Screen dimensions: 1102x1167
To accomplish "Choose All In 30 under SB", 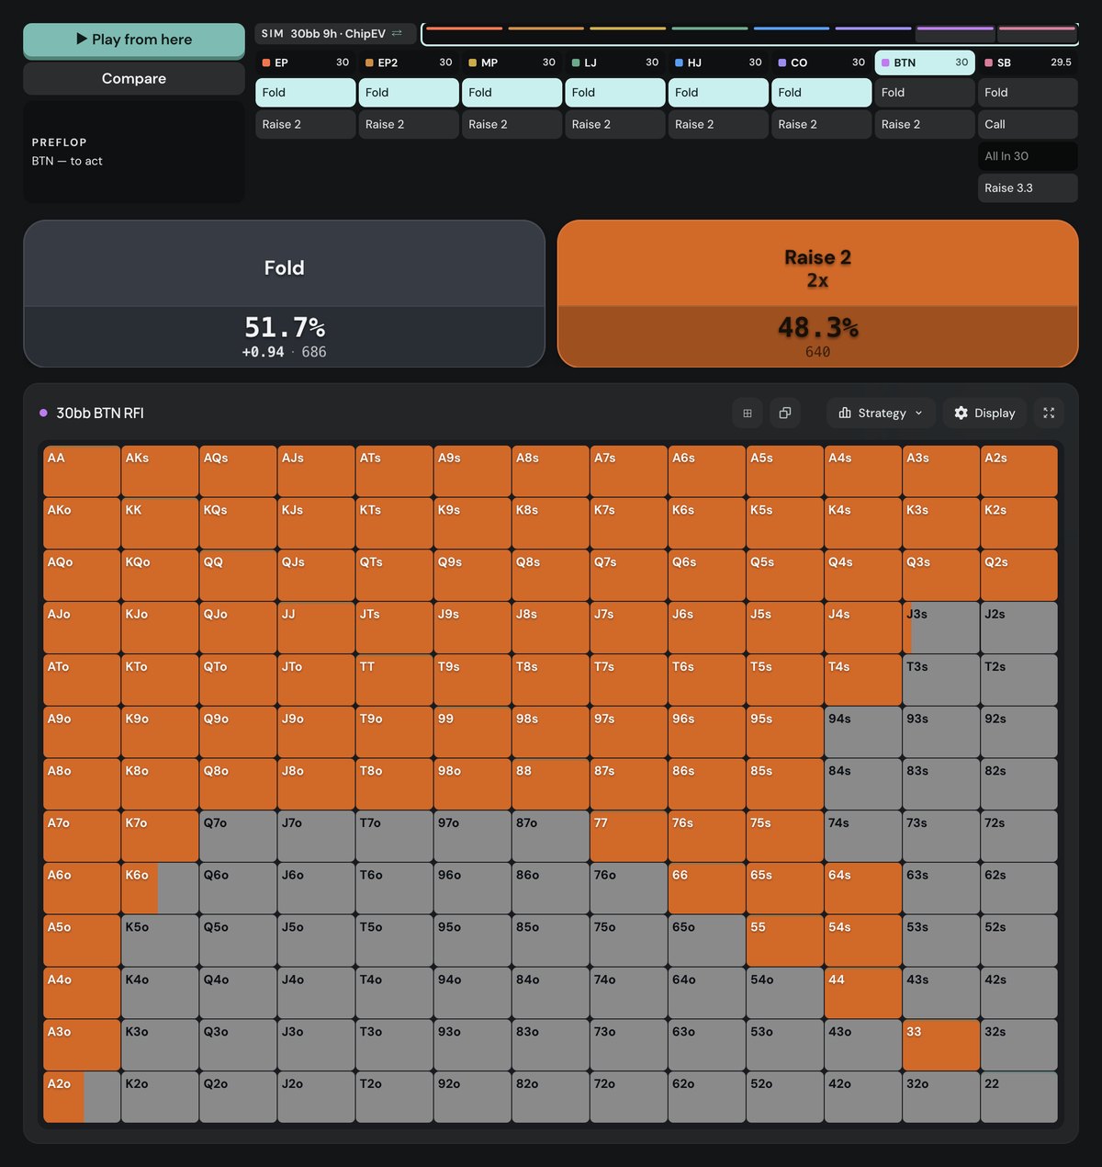I will (x=1028, y=156).
